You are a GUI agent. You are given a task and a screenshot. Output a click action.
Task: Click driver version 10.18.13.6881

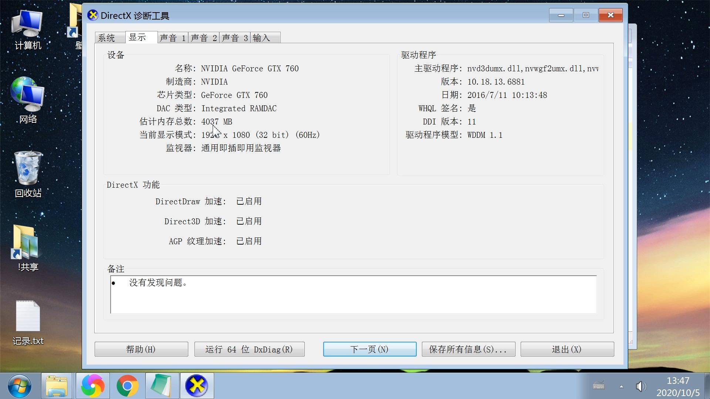(496, 82)
